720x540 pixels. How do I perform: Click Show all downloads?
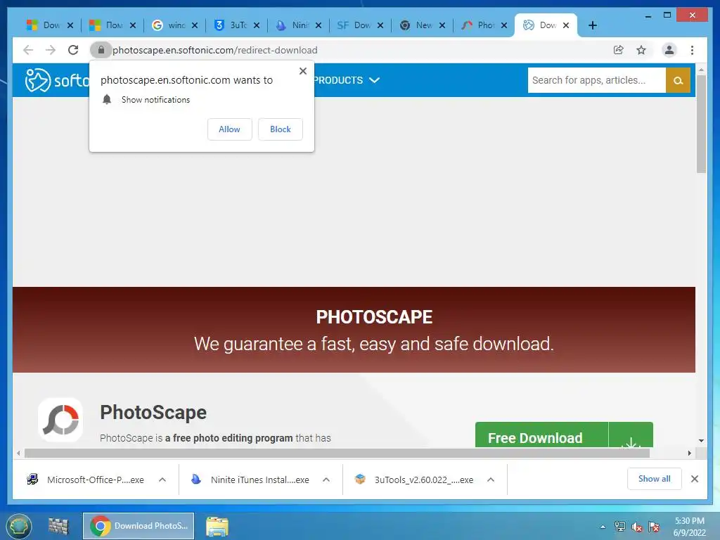tap(655, 479)
